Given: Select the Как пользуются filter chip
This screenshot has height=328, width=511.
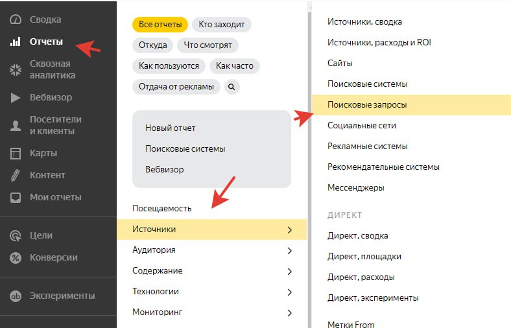Looking at the screenshot, I should click(169, 66).
